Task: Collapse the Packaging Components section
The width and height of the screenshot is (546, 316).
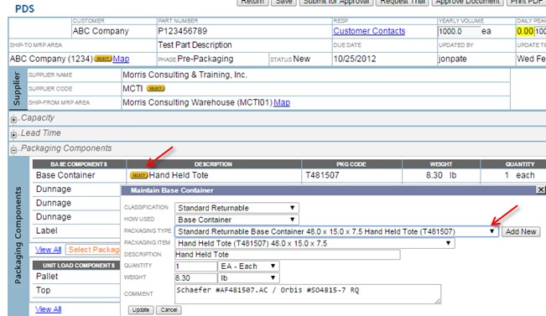Action: 13,150
